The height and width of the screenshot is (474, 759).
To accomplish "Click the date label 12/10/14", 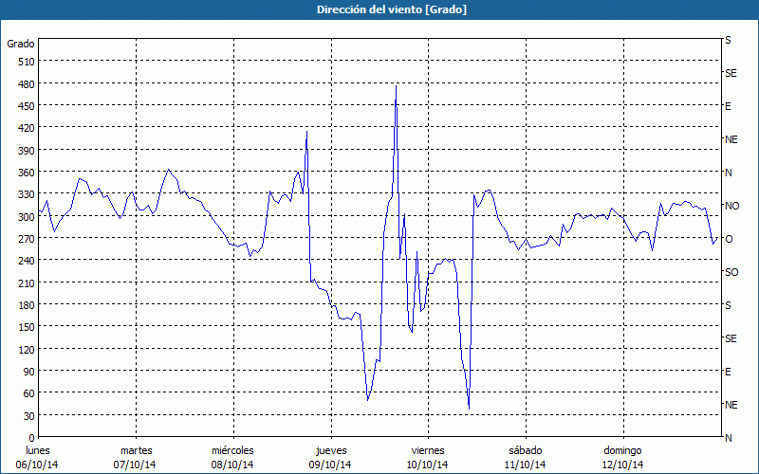I will click(x=622, y=465).
